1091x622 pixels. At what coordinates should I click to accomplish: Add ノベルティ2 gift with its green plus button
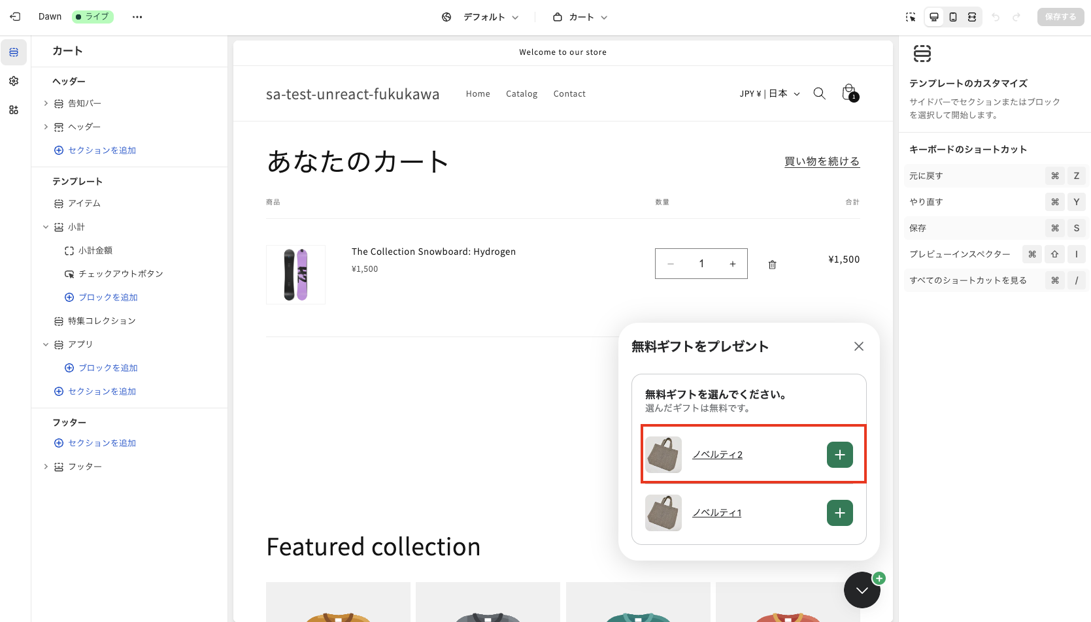pyautogui.click(x=839, y=454)
